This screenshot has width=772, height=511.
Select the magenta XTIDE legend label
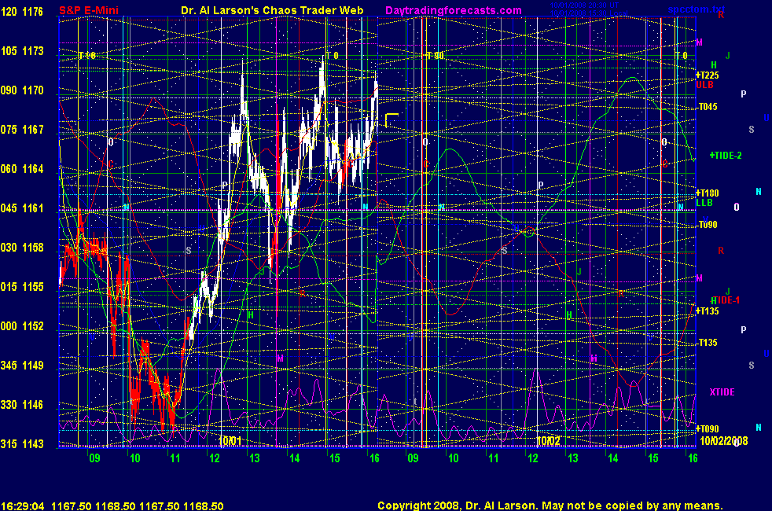click(722, 392)
